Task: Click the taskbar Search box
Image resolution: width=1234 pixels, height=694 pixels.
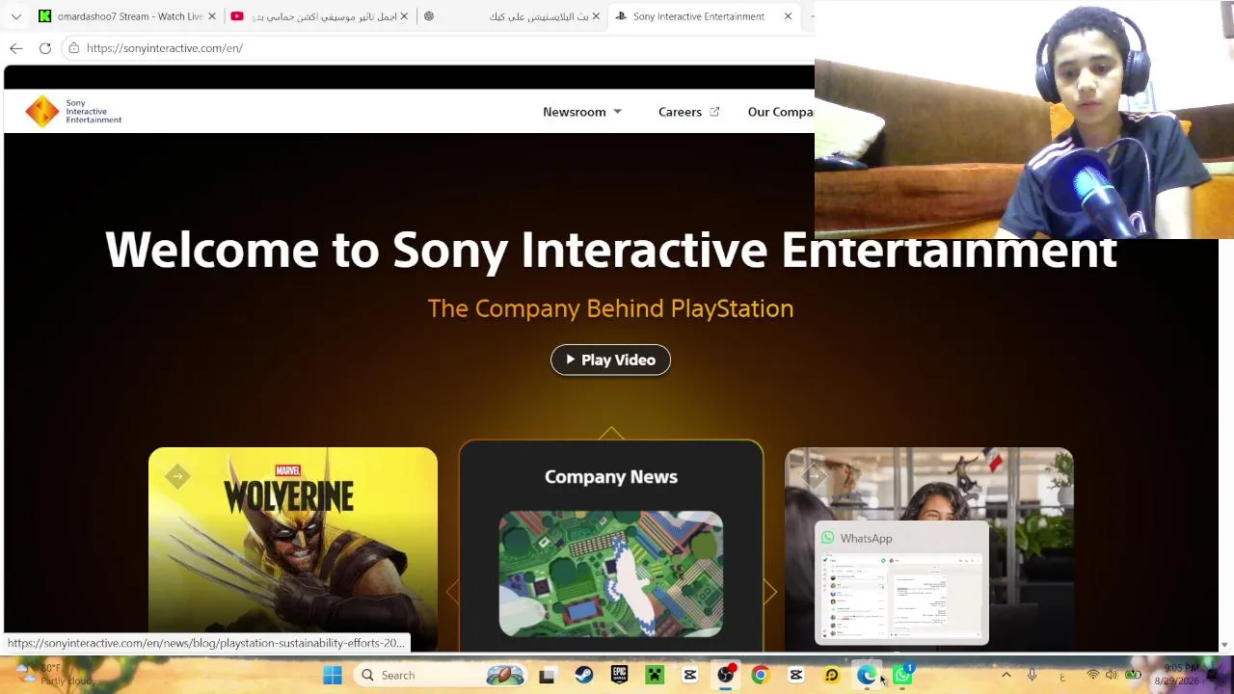Action: click(442, 676)
